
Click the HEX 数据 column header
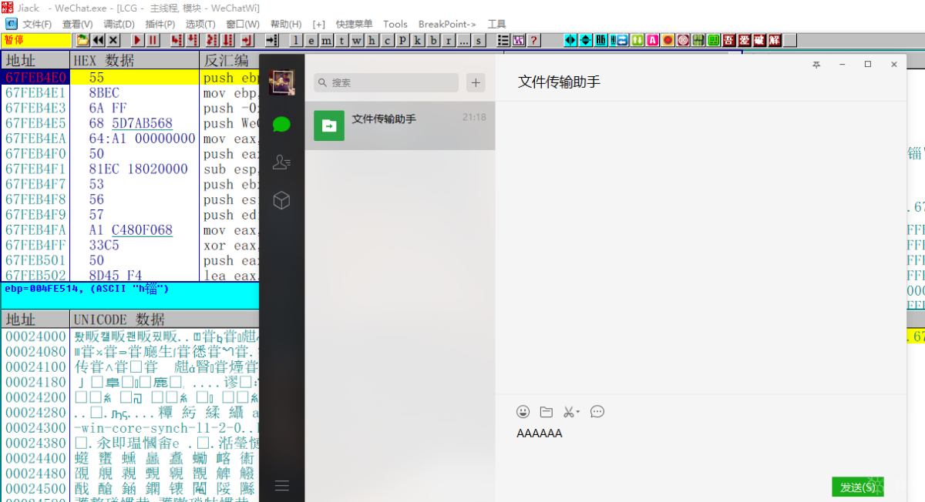134,60
